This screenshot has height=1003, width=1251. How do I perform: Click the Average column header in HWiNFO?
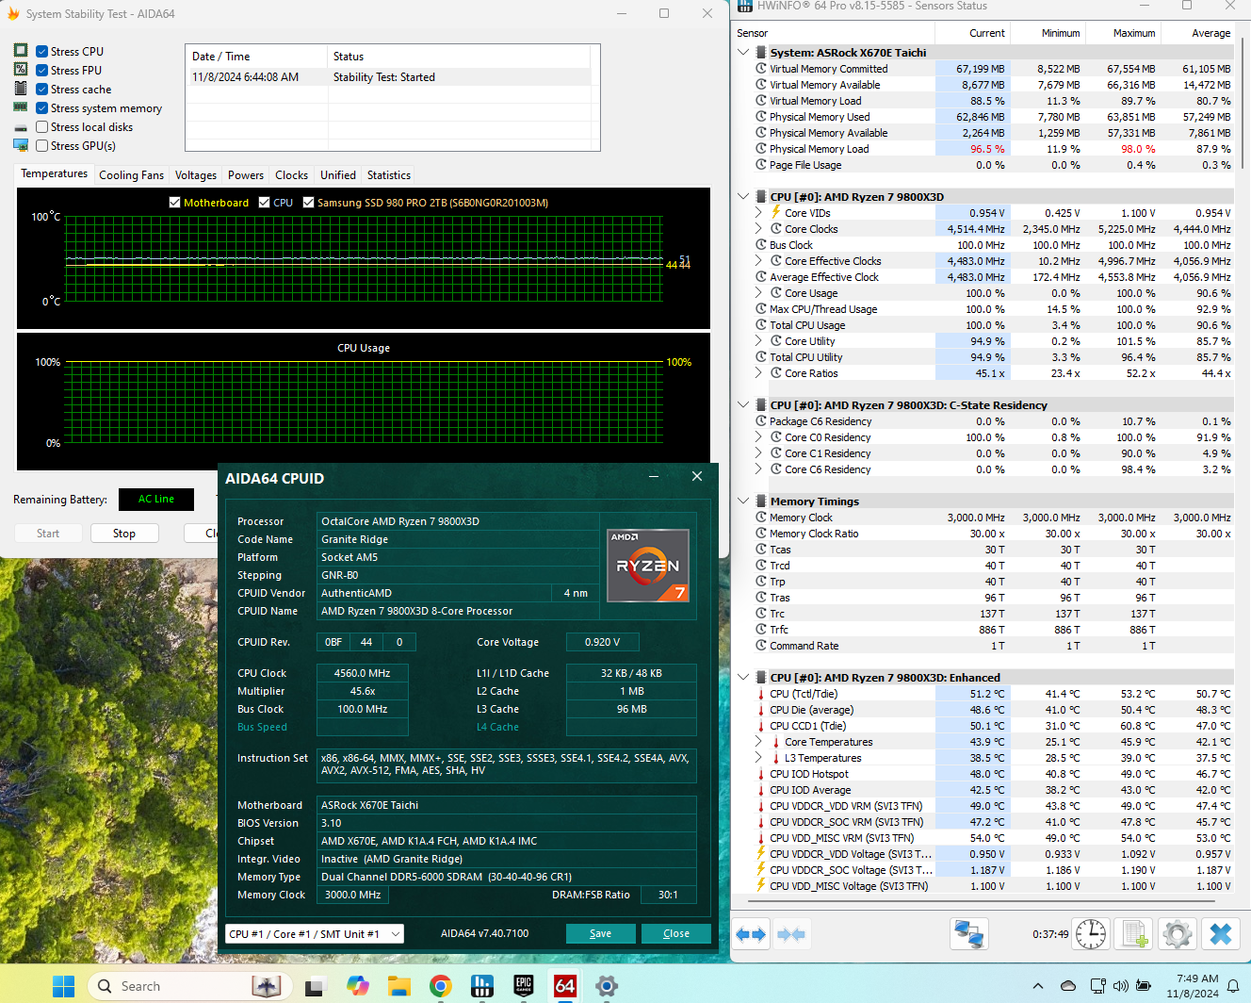coord(1199,33)
